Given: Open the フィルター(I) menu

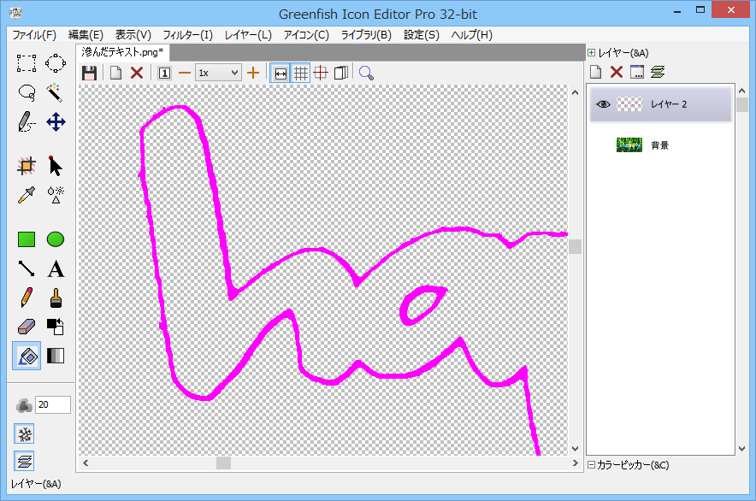Looking at the screenshot, I should [187, 35].
